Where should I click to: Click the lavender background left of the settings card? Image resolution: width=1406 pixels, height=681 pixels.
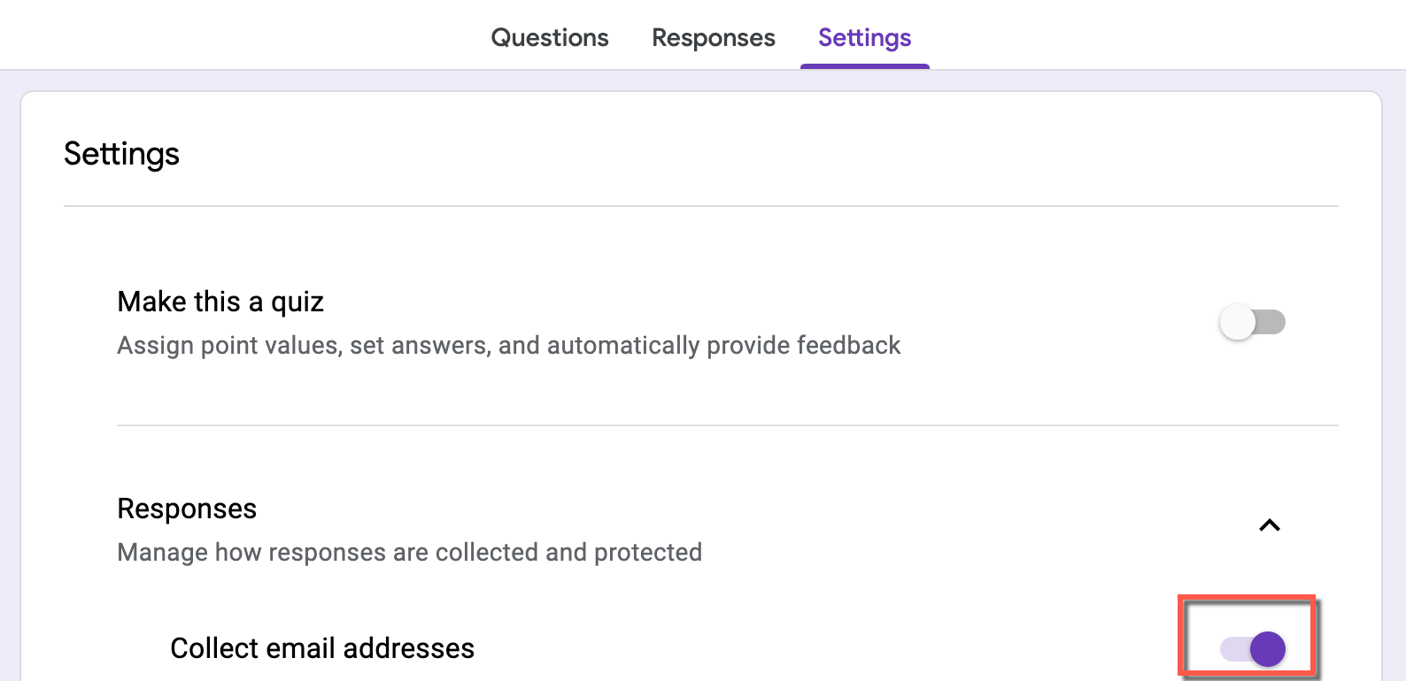pos(10,380)
